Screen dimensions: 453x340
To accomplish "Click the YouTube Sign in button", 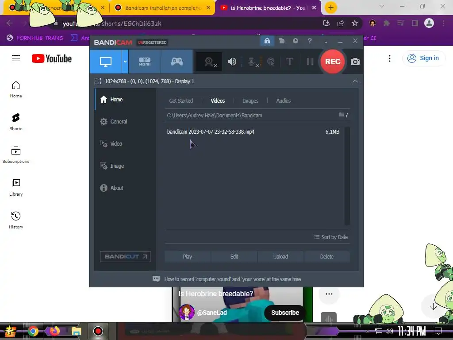I will point(423,58).
